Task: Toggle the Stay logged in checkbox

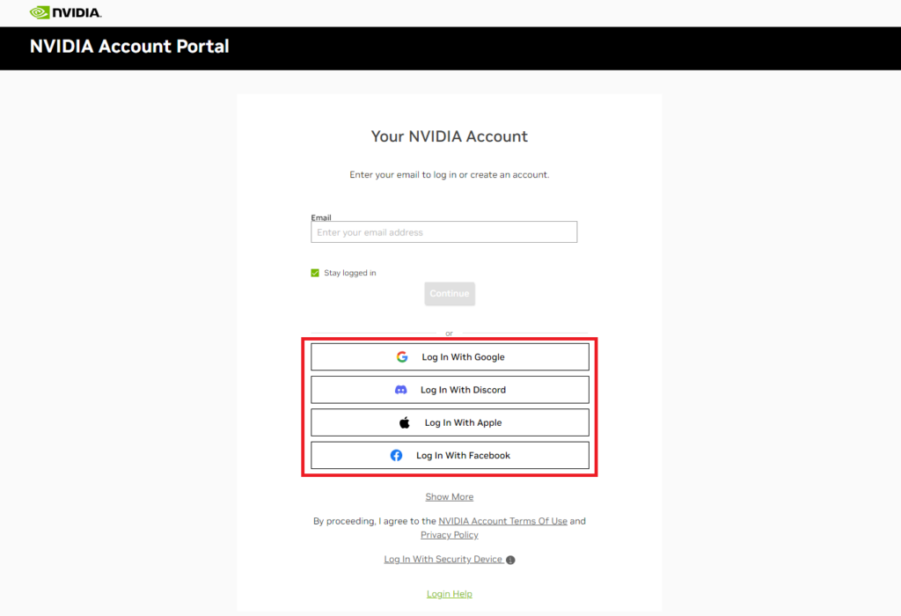Action: pos(315,273)
